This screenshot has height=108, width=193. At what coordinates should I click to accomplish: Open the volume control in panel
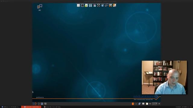(150, 104)
